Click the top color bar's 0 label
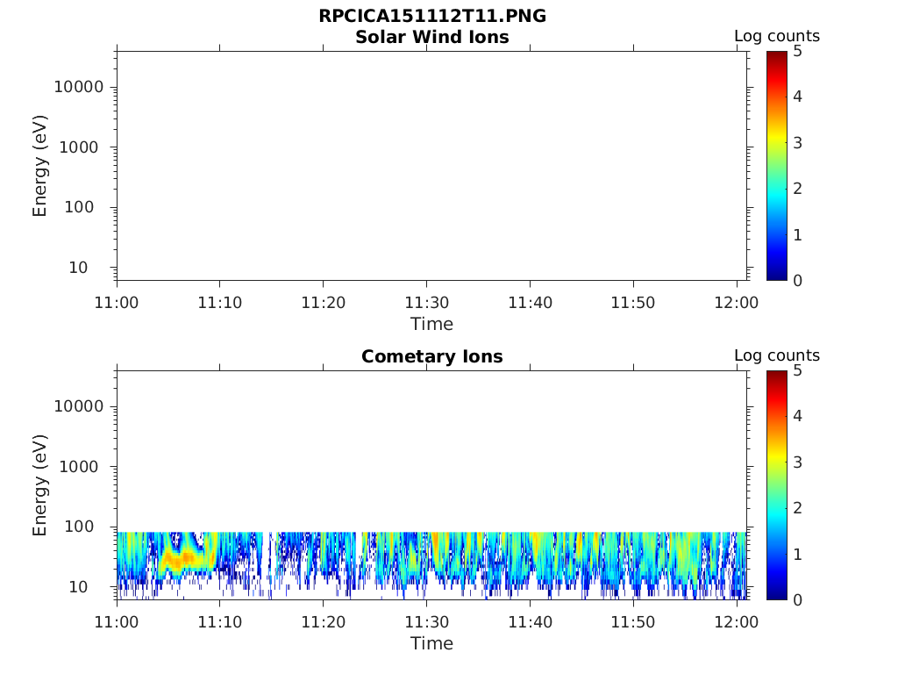This screenshot has height=674, width=898. pyautogui.click(x=797, y=280)
